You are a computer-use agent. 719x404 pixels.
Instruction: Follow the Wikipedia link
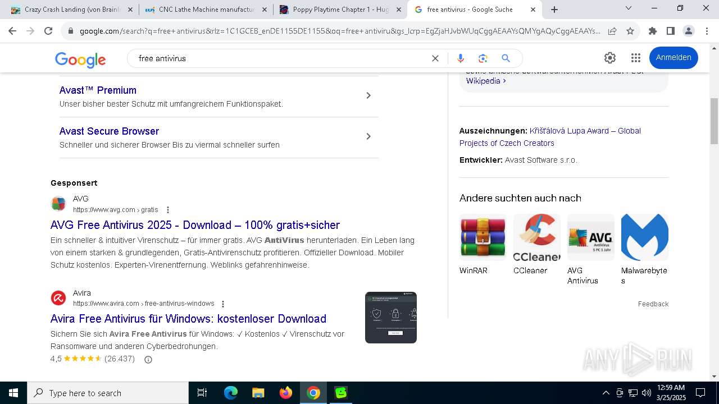tap(486, 81)
